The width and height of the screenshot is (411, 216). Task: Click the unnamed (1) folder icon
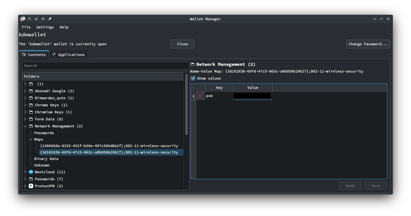(x=31, y=84)
